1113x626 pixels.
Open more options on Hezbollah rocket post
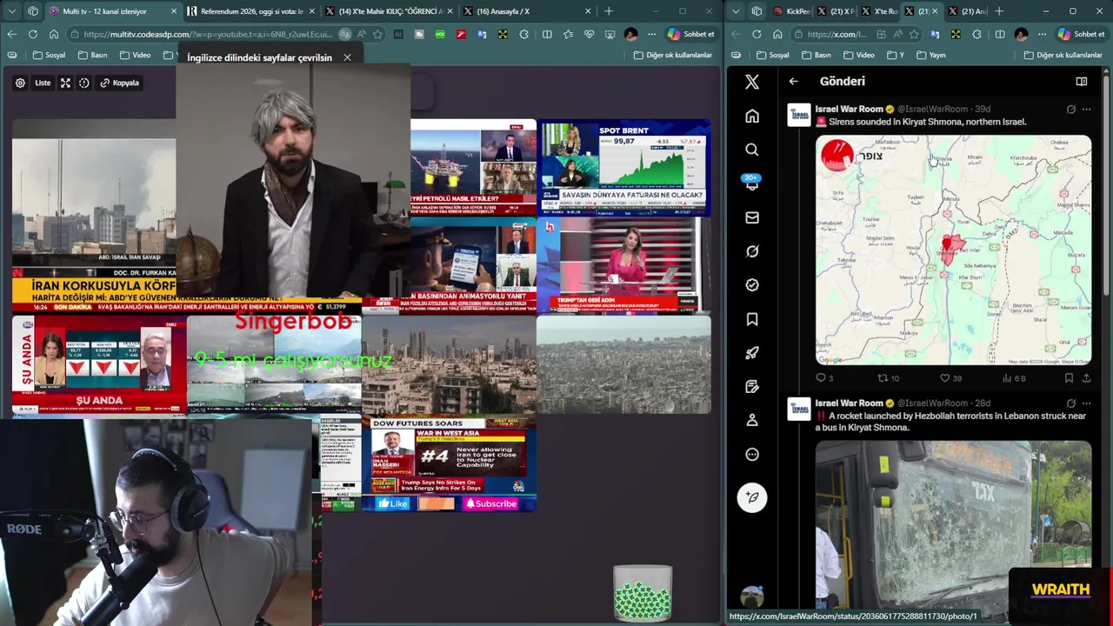tap(1086, 403)
